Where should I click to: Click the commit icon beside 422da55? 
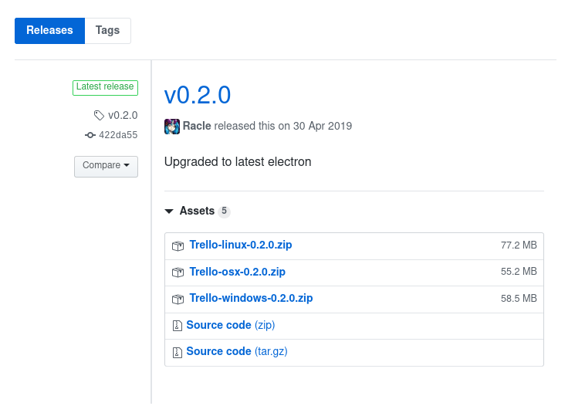click(90, 135)
